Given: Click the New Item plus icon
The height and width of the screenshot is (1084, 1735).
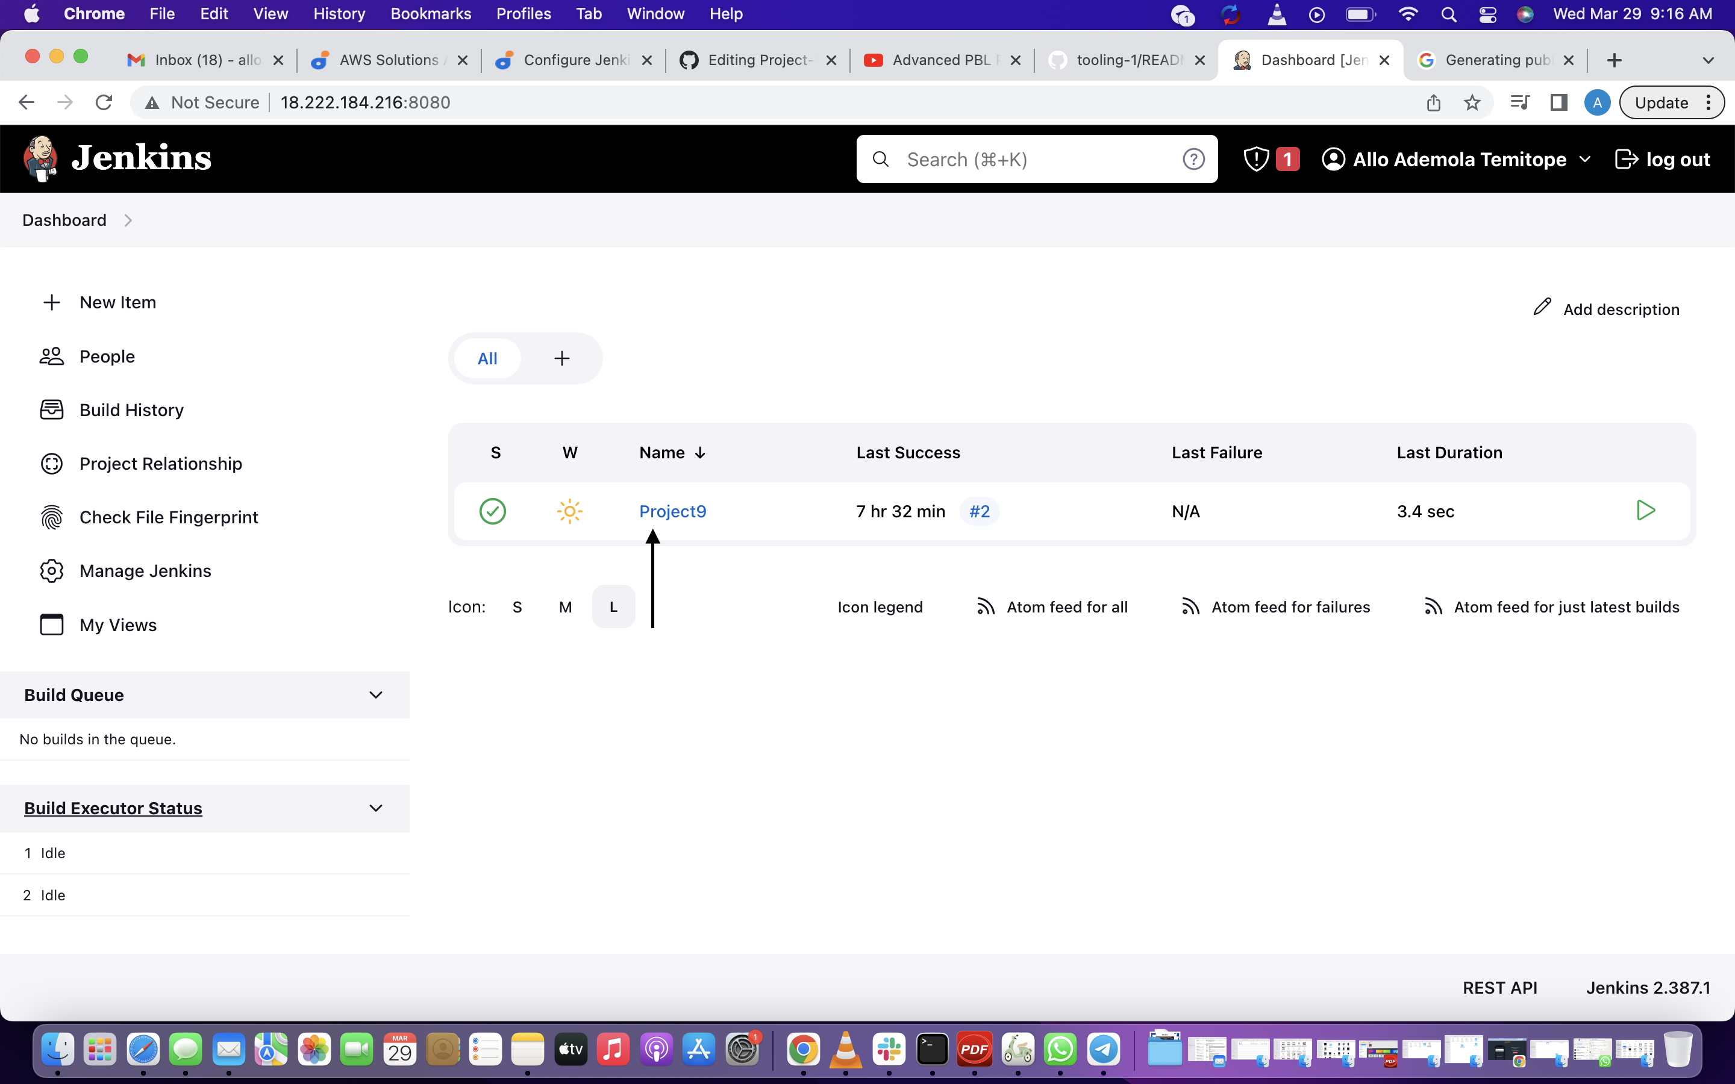Looking at the screenshot, I should [x=52, y=302].
